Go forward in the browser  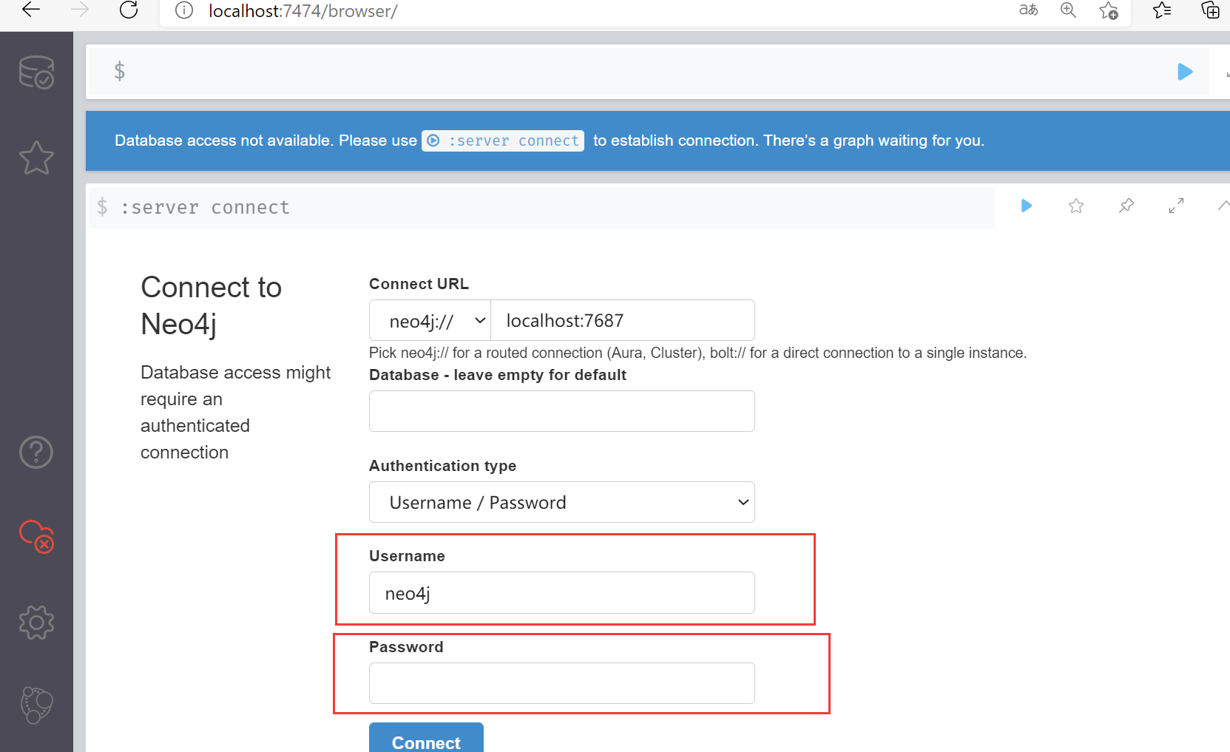click(80, 10)
